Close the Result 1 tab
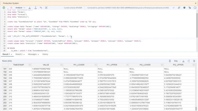Viewport: 198px width, 111px height. [x=11, y=54]
